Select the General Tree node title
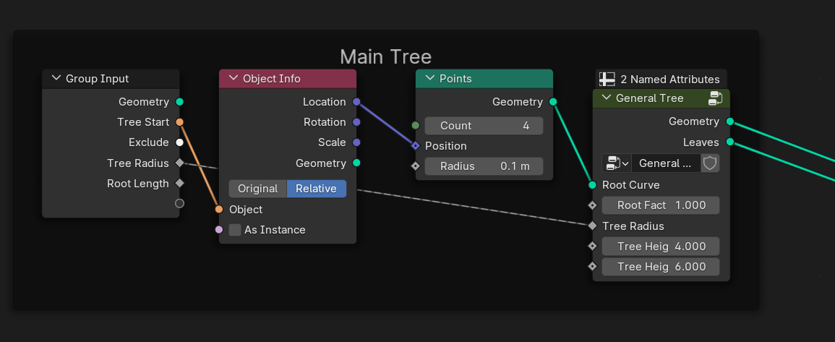Image resolution: width=835 pixels, height=342 pixels. 650,98
